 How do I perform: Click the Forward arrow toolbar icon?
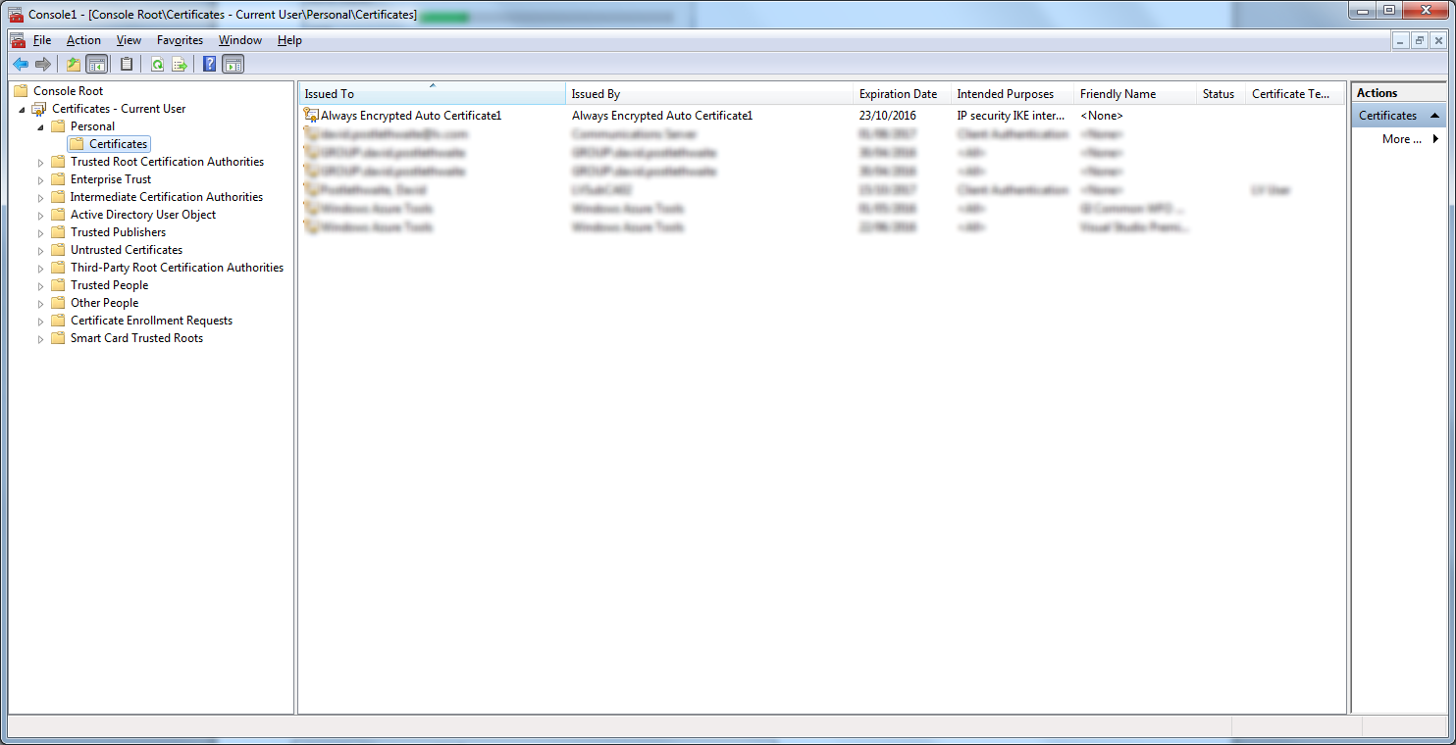pyautogui.click(x=42, y=65)
